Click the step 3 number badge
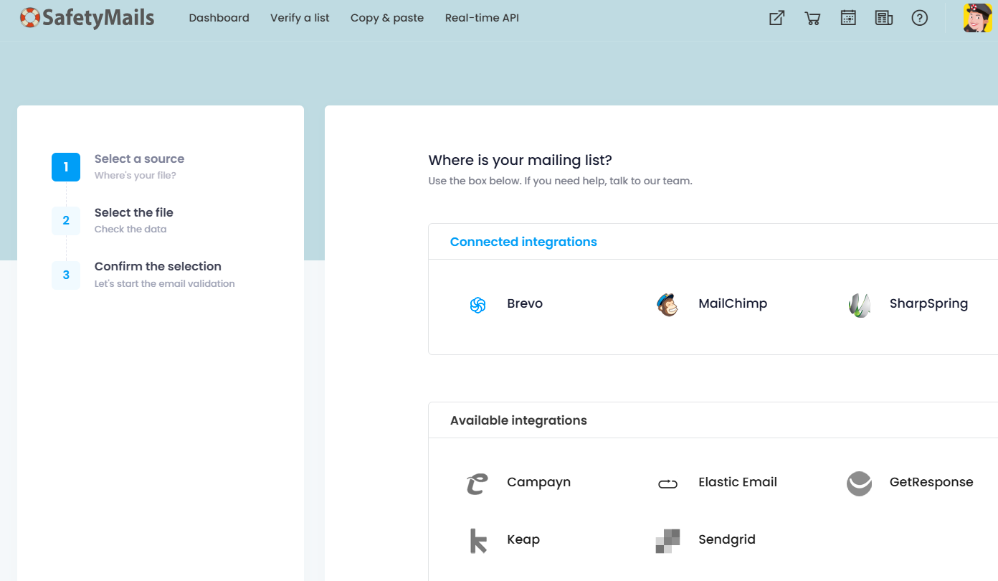 [66, 275]
